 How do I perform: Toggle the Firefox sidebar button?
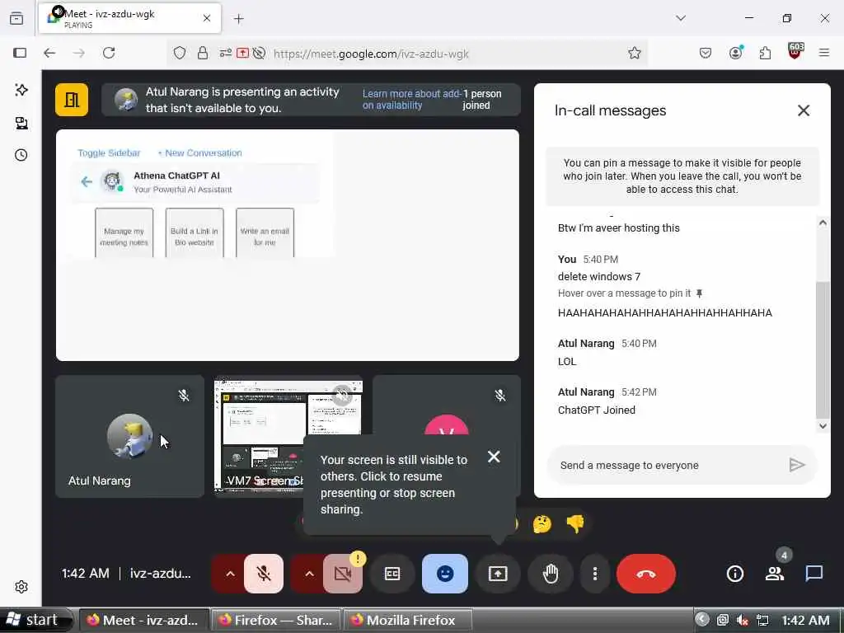click(20, 53)
